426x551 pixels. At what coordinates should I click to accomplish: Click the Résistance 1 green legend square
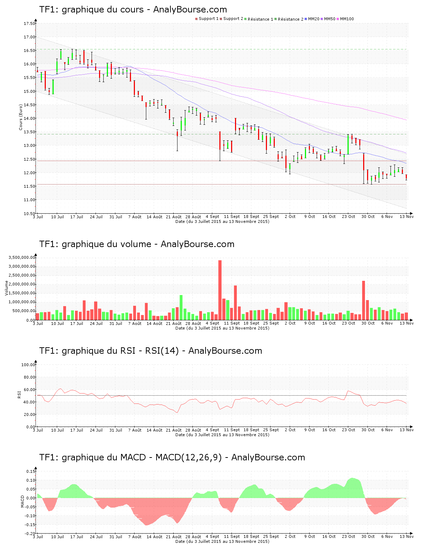[x=245, y=19]
